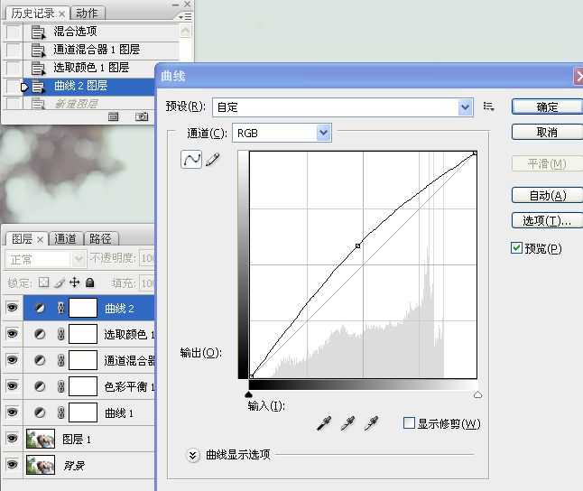Switch to the 路径 panel tab
583x491 pixels.
100,239
